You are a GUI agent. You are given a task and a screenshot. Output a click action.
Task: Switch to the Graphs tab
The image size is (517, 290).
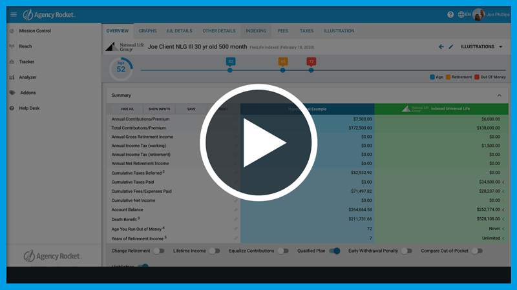(147, 31)
